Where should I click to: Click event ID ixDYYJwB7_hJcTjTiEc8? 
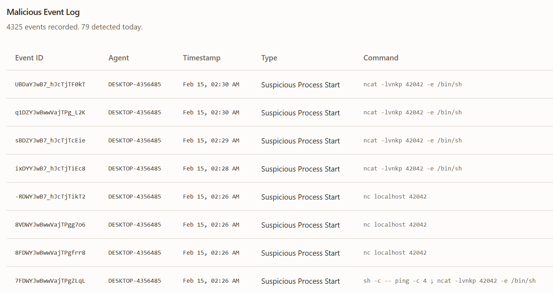point(50,169)
